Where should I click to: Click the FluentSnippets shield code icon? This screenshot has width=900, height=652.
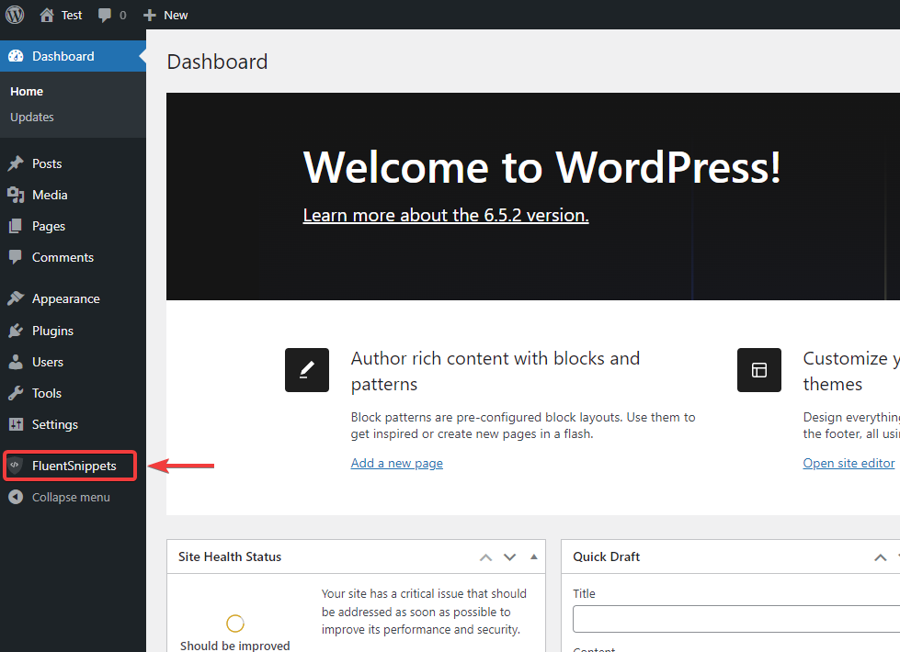tap(16, 465)
